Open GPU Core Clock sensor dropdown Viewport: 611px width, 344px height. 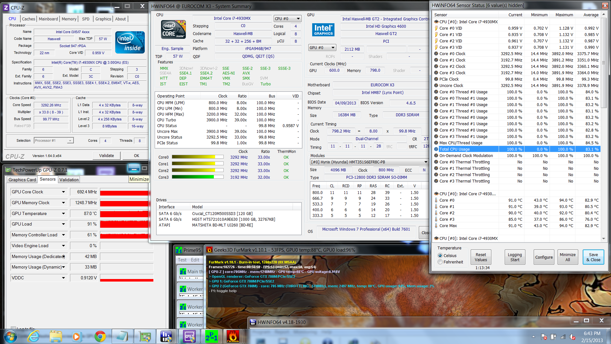coord(63,192)
